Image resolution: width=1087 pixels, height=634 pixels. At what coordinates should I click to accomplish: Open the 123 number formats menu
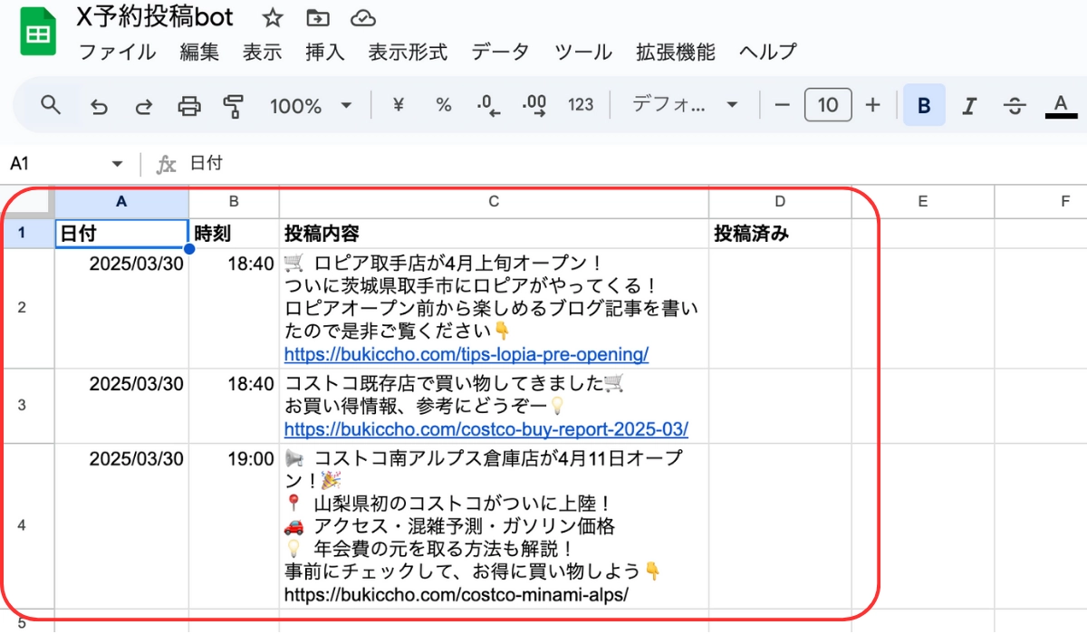point(581,105)
